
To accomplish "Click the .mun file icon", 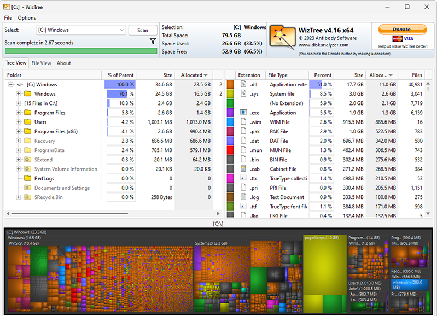I will [x=243, y=150].
